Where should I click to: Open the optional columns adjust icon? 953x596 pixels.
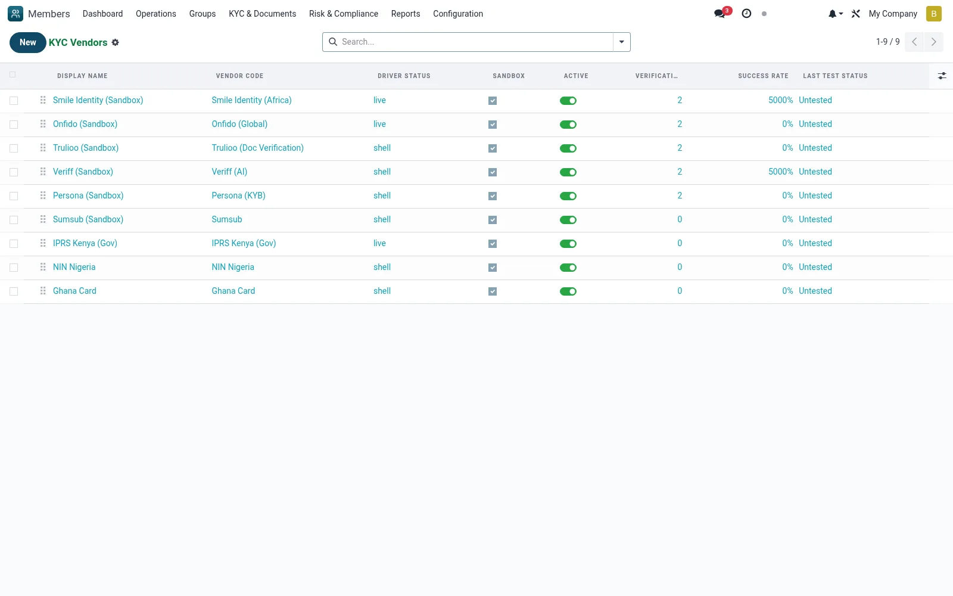click(942, 76)
